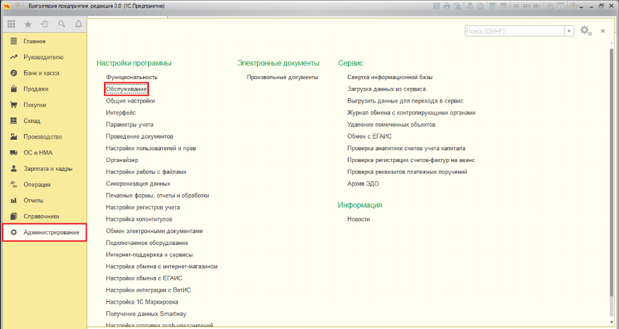Click the magnifier search icon in sidebar header
The width and height of the screenshot is (619, 329).
pyautogui.click(x=61, y=24)
